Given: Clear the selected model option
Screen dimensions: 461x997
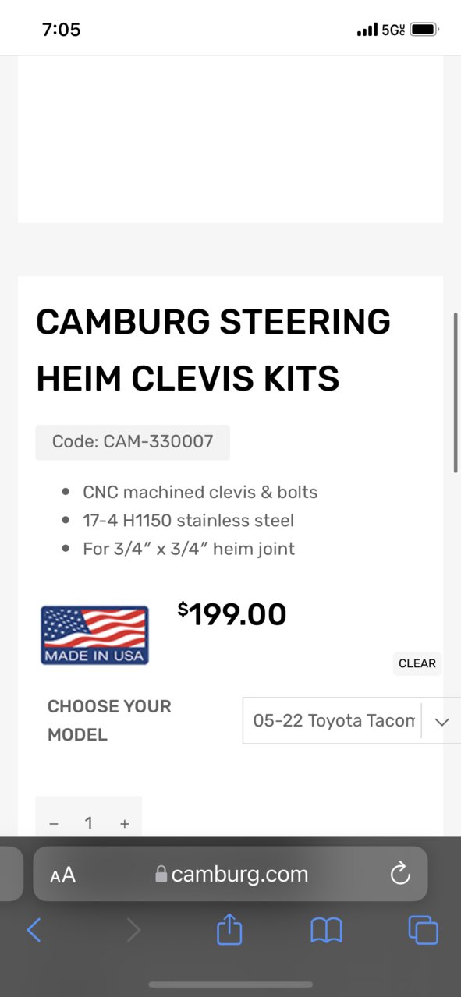Looking at the screenshot, I should click(417, 663).
